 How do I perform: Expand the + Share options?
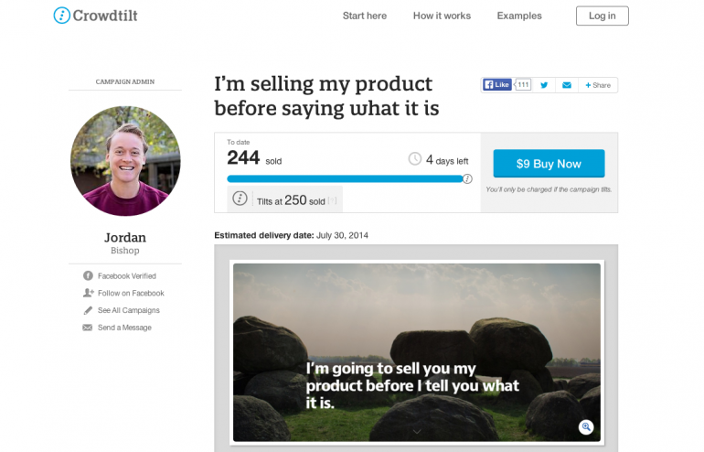point(598,85)
